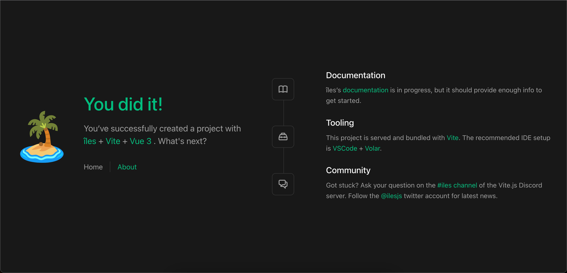This screenshot has width=567, height=273.
Task: Open the Vite link in the Tooling section
Action: point(453,138)
